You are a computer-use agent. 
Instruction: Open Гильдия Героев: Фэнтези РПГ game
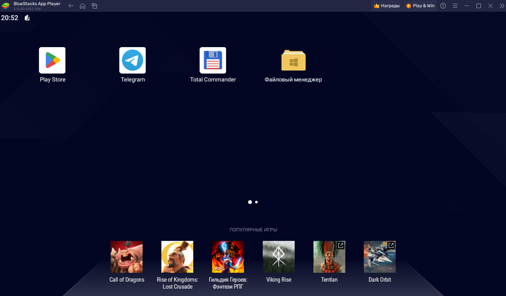[228, 257]
